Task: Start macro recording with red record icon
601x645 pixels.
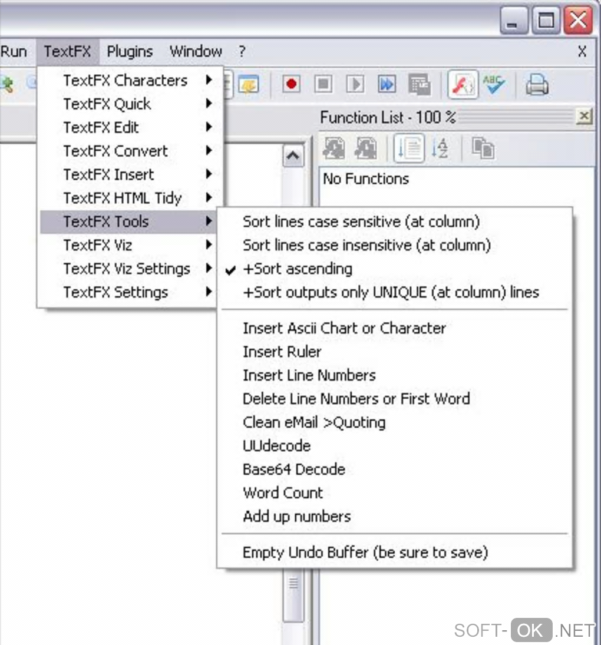Action: click(x=291, y=84)
